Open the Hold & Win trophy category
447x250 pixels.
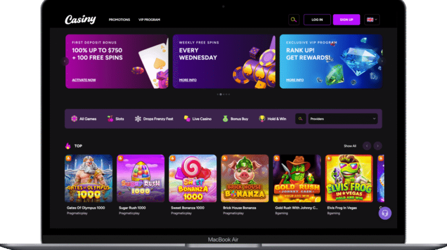[x=272, y=119]
